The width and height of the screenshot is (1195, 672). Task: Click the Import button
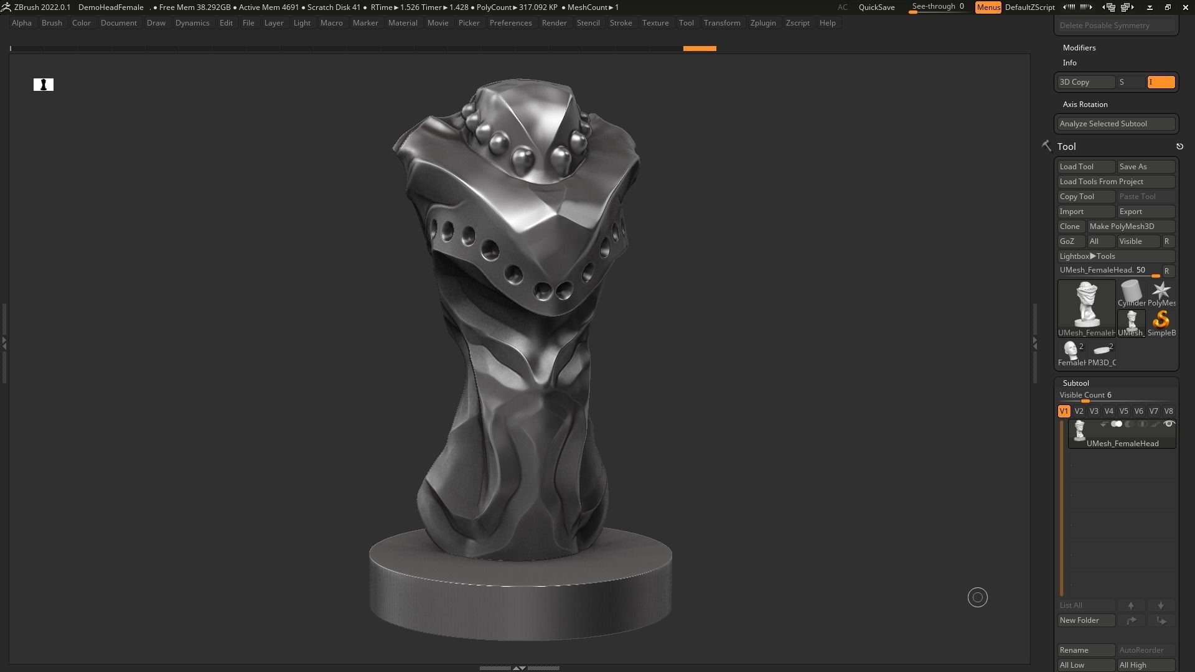(1087, 212)
